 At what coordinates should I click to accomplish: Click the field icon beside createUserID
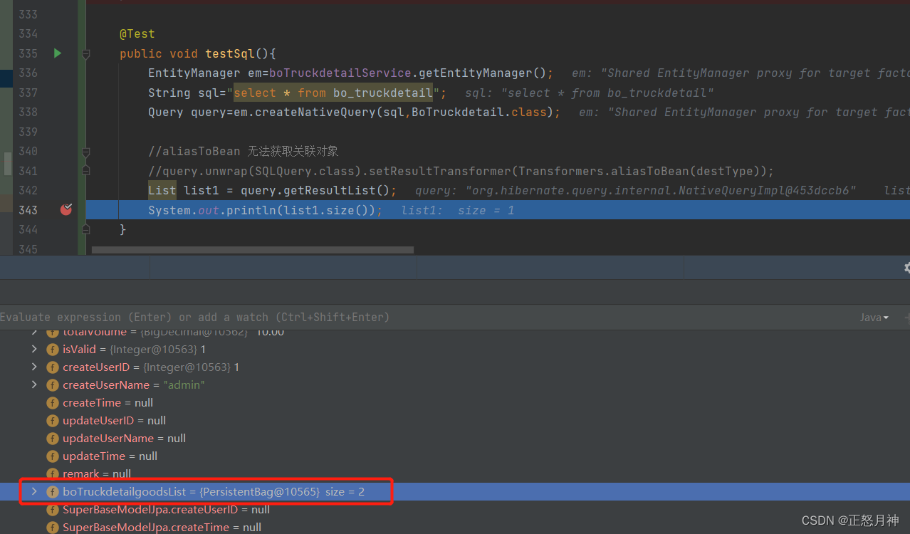pyautogui.click(x=52, y=367)
